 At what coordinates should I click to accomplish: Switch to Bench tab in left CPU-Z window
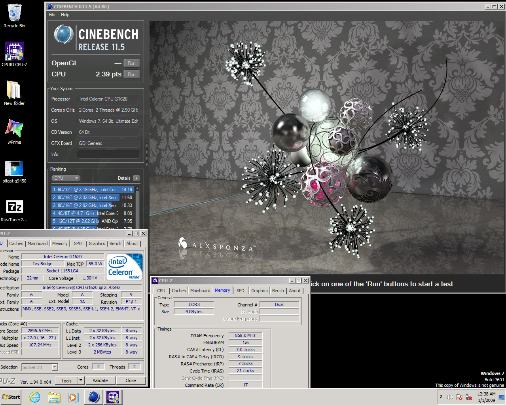click(116, 243)
